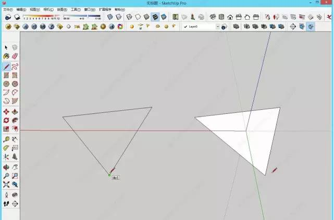Open the 绘图(R) menu
Image resolution: width=334 pixels, height=220 pixels.
click(x=62, y=9)
